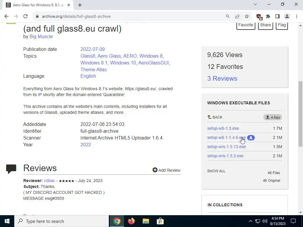Open the tab search chevron
303x227 pixels.
[255, 4]
